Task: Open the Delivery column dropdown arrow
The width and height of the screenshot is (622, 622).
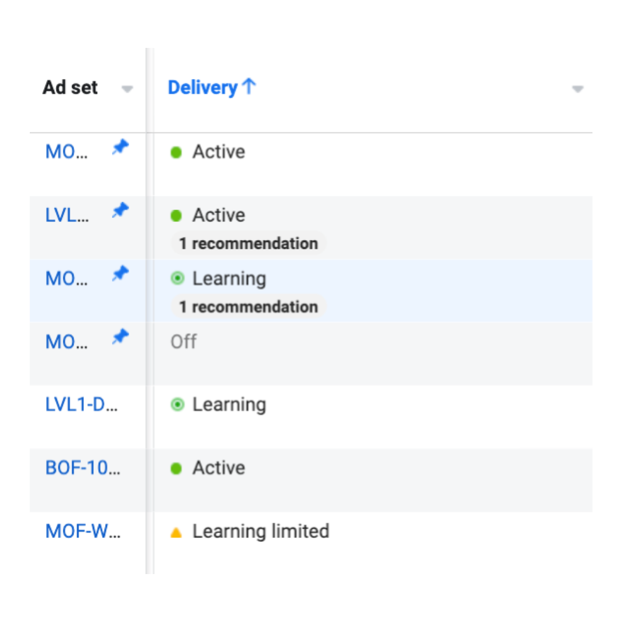Action: pyautogui.click(x=578, y=89)
